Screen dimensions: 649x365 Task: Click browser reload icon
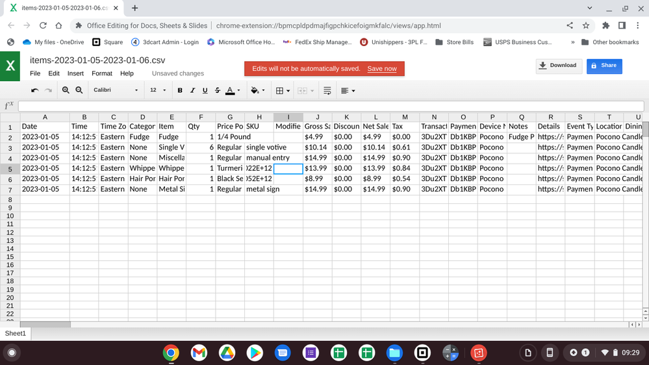tap(43, 26)
